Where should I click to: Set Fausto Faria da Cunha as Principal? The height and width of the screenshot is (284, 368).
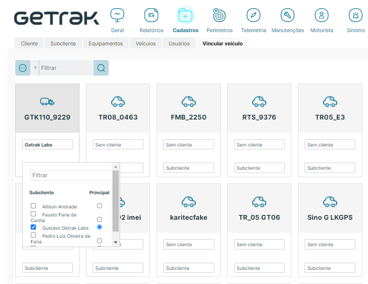click(99, 219)
